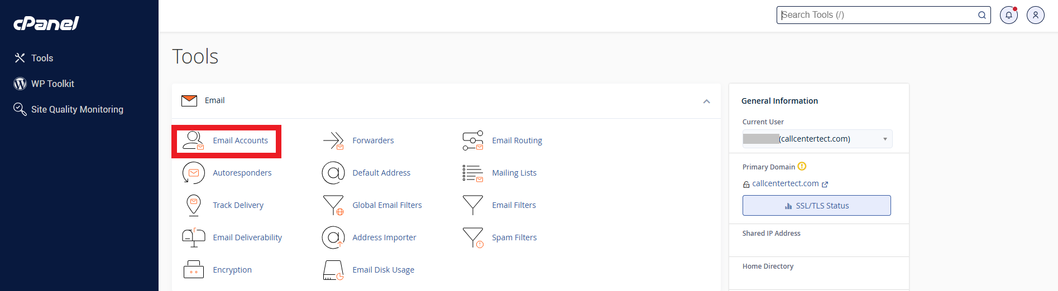The height and width of the screenshot is (291, 1058).
Task: Click the SSL/TLS Status button
Action: 816,206
